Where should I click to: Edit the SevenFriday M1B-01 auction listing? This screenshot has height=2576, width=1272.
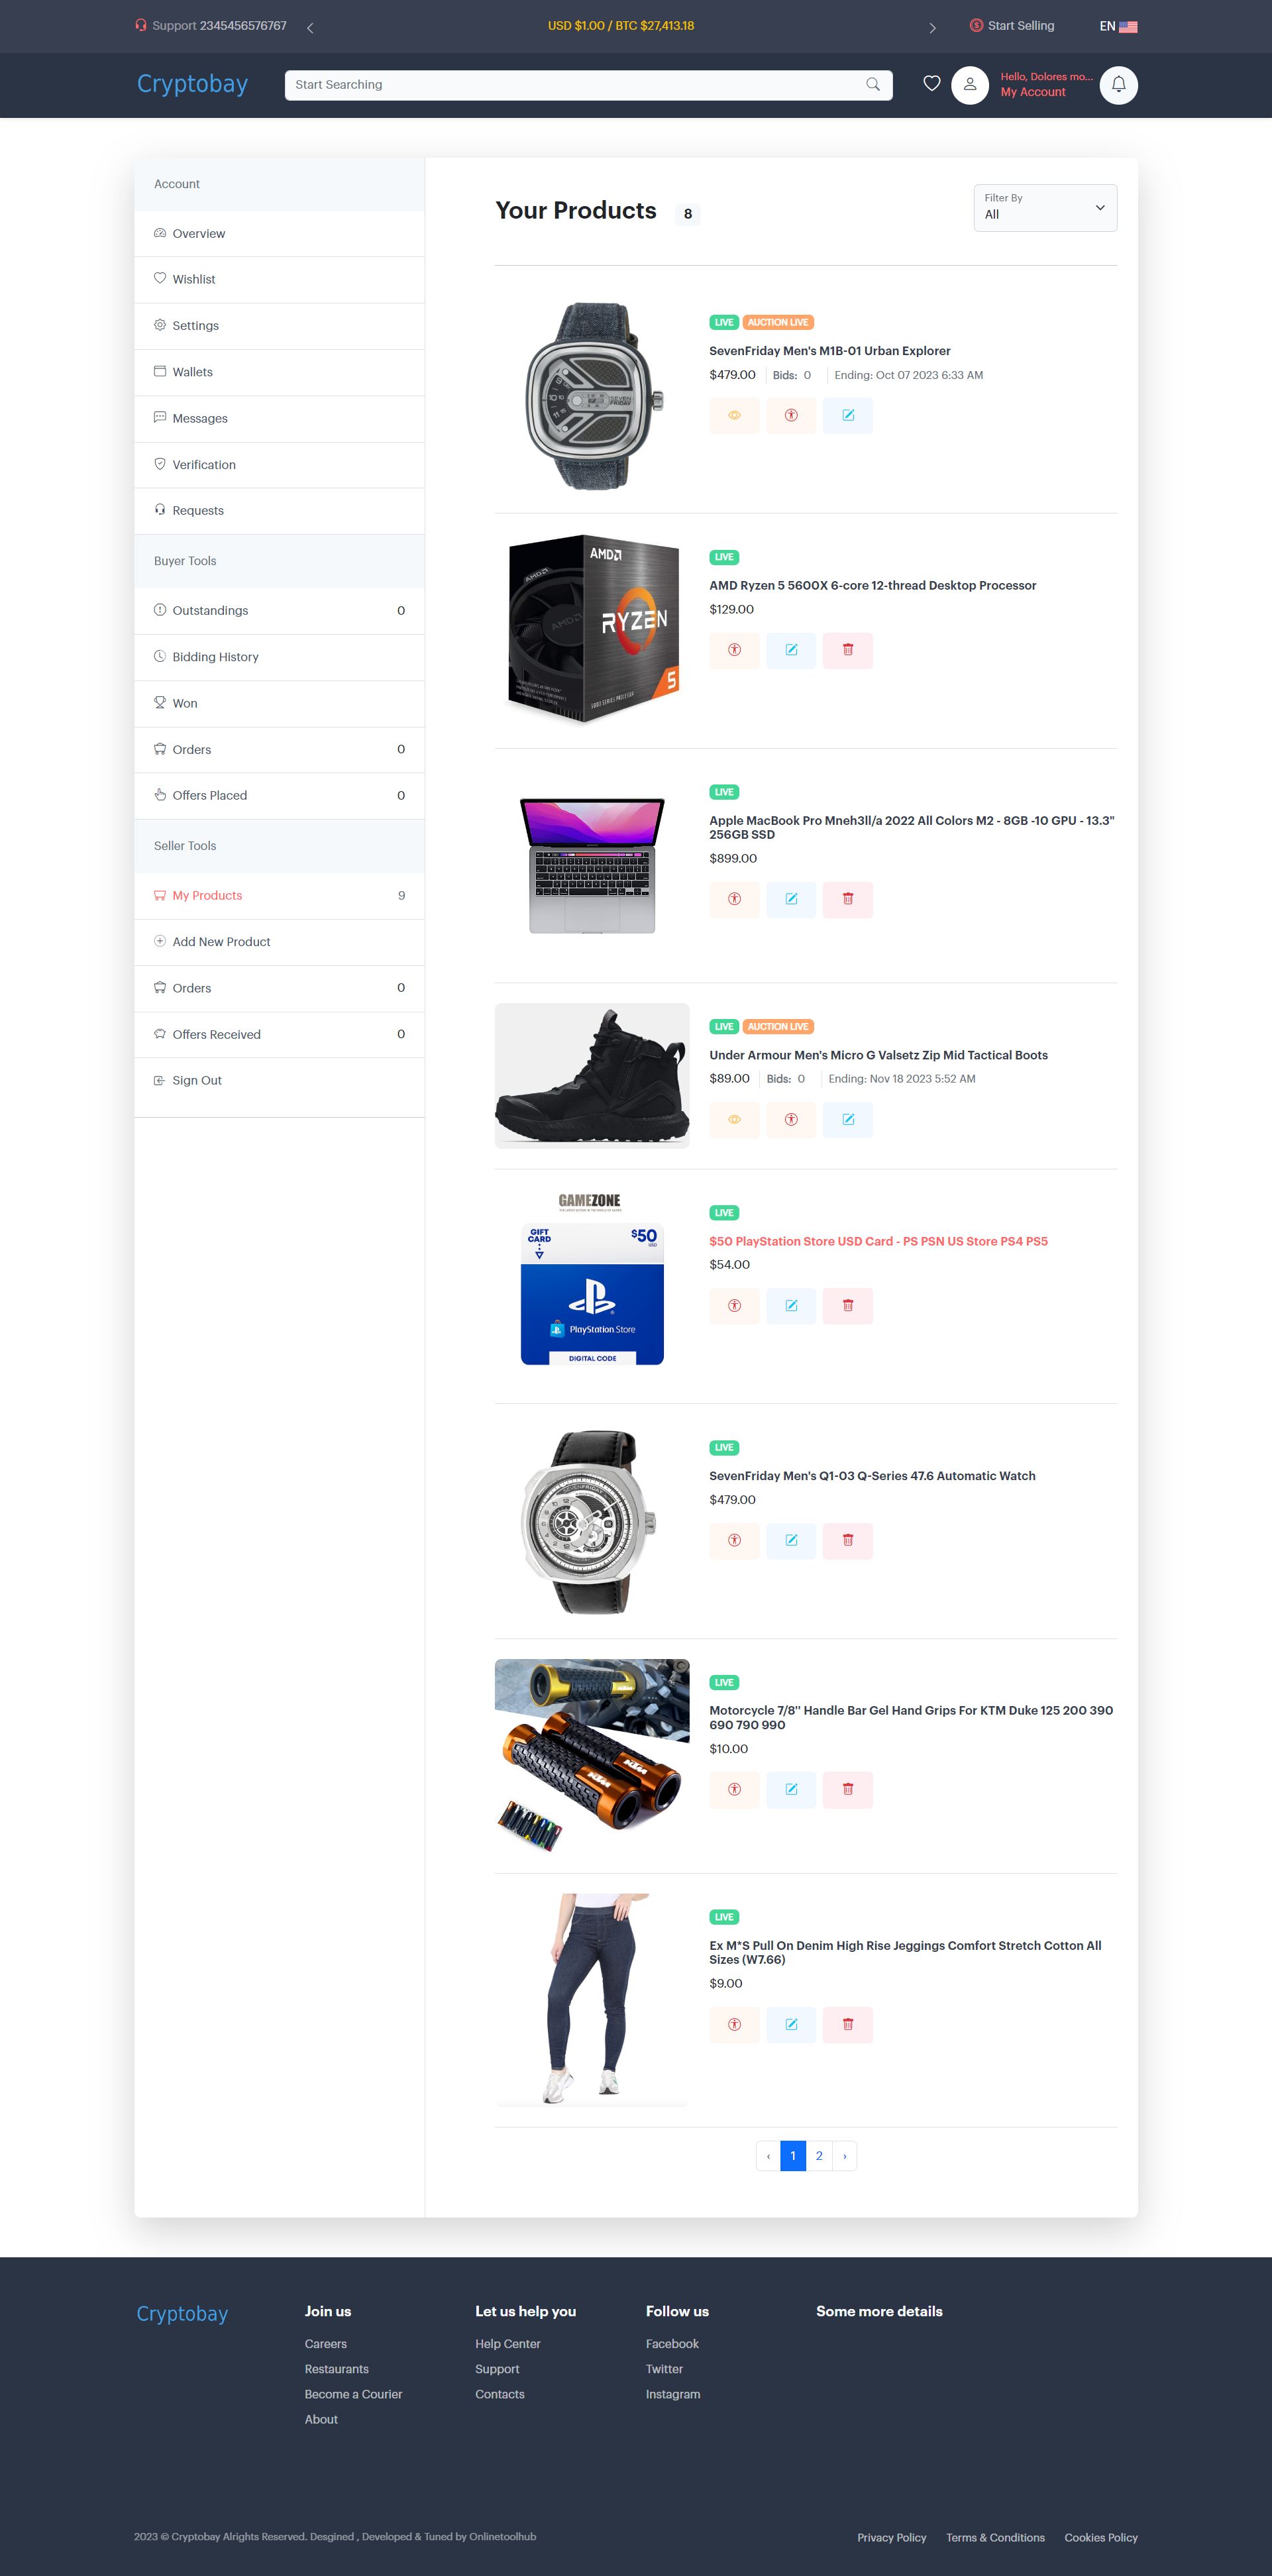click(x=848, y=416)
